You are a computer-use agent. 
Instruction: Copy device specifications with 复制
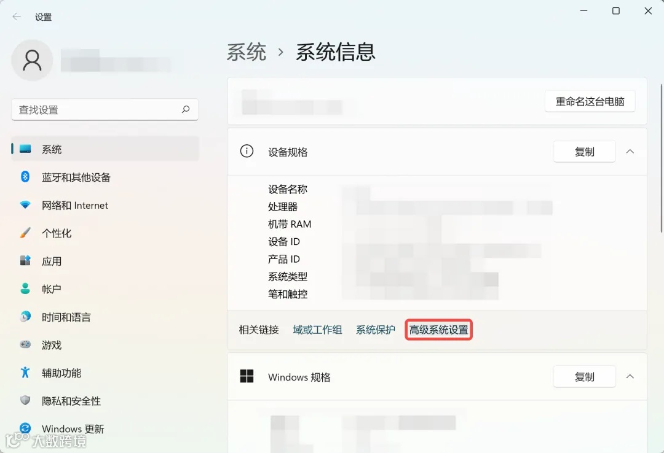(x=585, y=152)
